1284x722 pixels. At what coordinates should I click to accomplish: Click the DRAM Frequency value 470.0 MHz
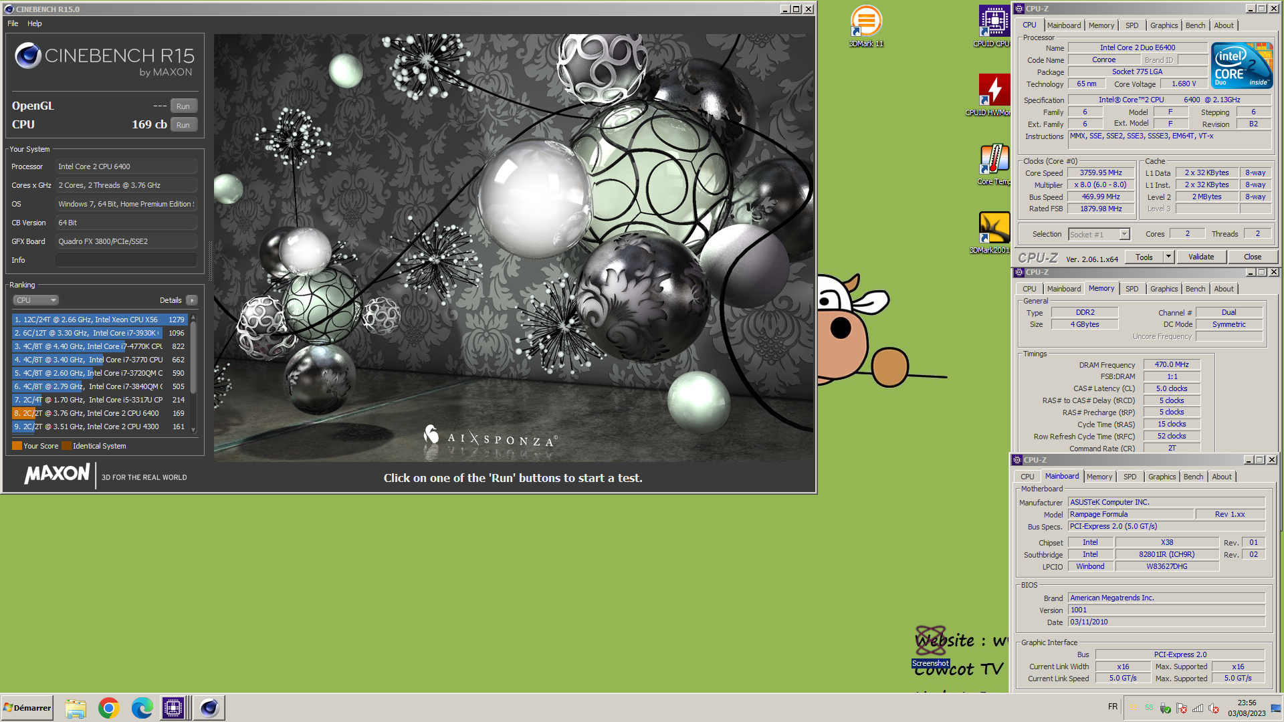point(1172,364)
